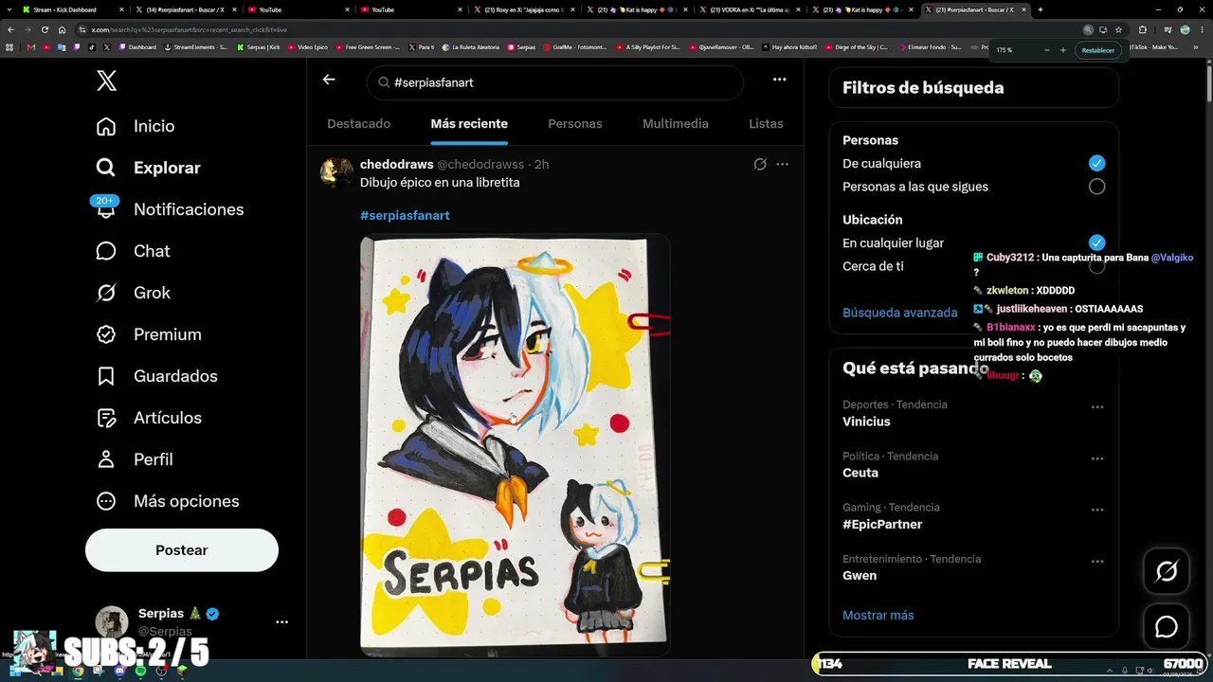This screenshot has height=682, width=1213.
Task: Open the Explorar search page
Action: point(148,168)
